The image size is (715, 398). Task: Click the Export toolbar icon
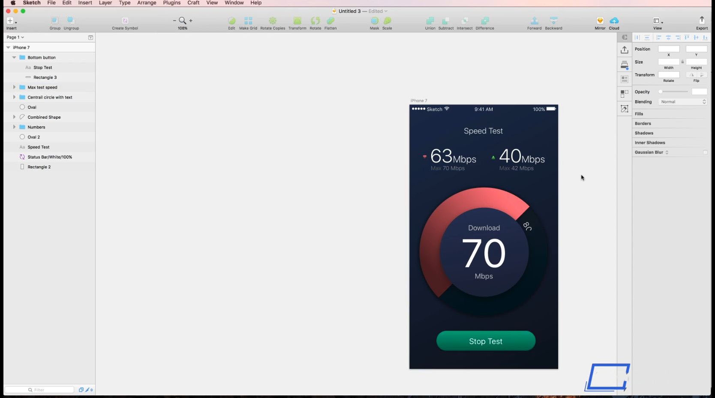(x=702, y=20)
